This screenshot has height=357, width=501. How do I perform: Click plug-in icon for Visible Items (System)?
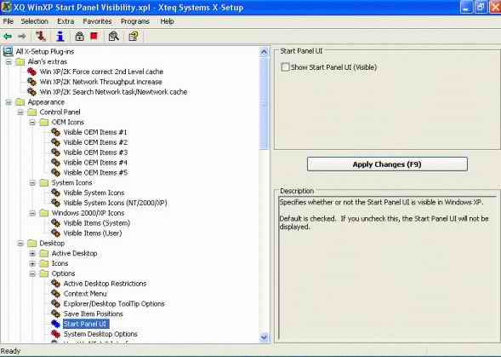coord(55,223)
